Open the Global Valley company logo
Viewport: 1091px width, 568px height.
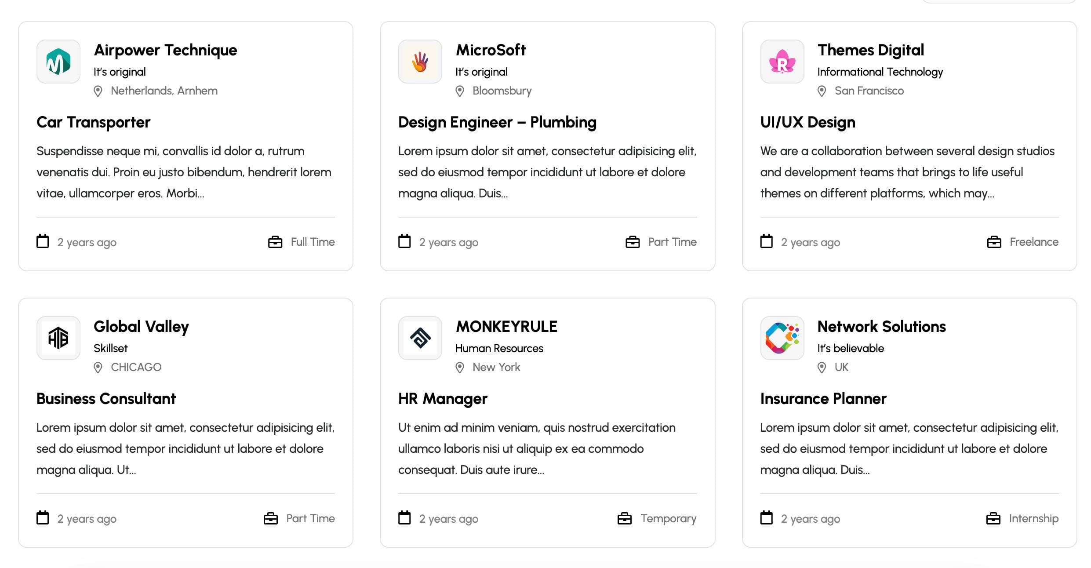click(58, 338)
